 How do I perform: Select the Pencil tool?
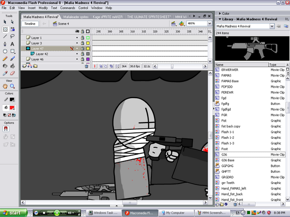click(5, 59)
